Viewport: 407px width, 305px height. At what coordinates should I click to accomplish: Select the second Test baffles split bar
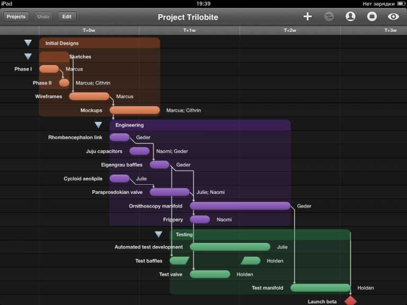251,261
